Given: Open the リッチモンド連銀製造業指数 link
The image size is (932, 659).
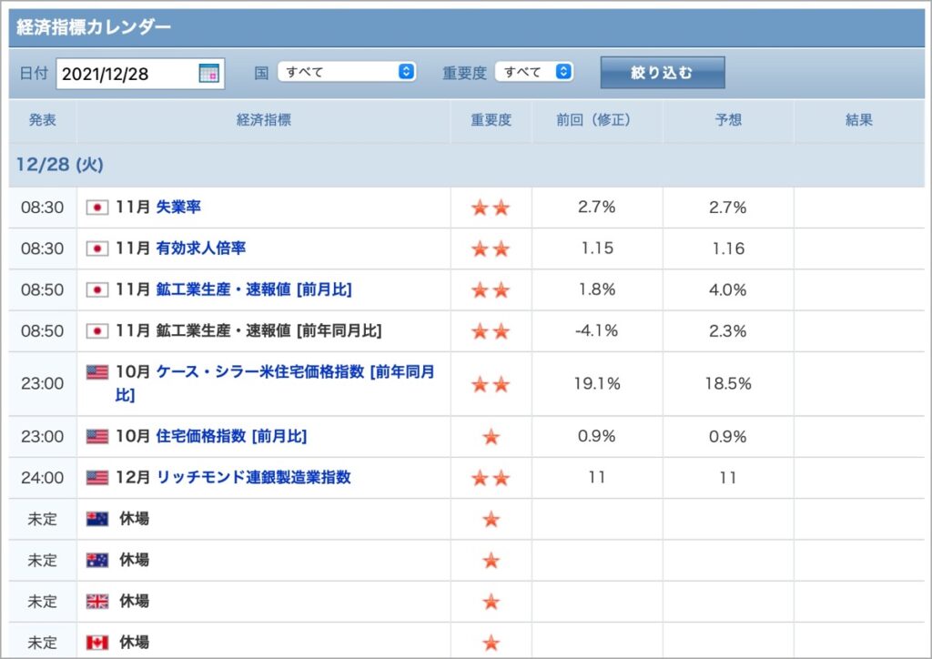Looking at the screenshot, I should pos(253,477).
